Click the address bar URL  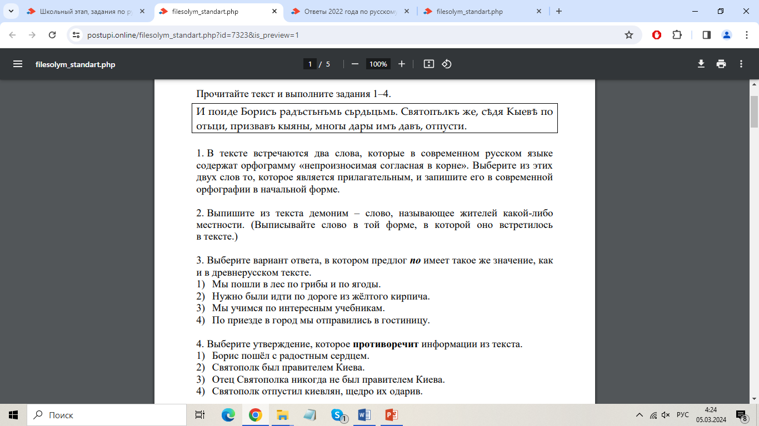coord(193,35)
